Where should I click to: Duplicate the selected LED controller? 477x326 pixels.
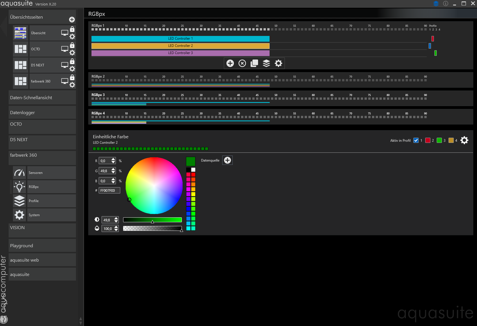click(254, 63)
